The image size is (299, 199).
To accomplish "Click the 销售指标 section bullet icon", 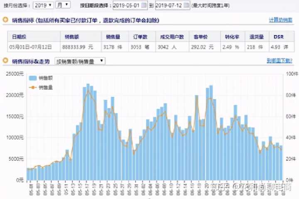I will tap(6, 20).
